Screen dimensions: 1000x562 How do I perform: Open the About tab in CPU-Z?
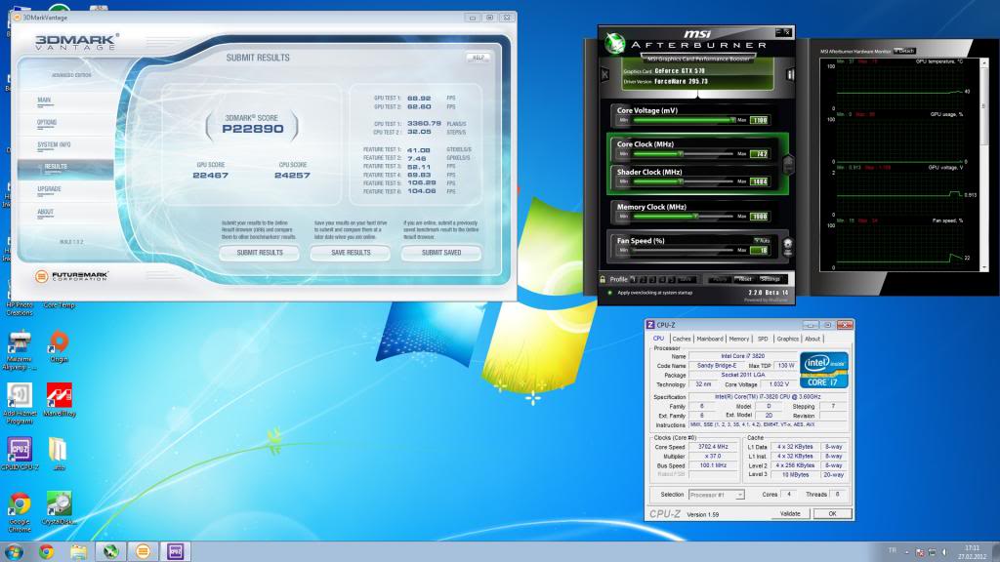[812, 339]
